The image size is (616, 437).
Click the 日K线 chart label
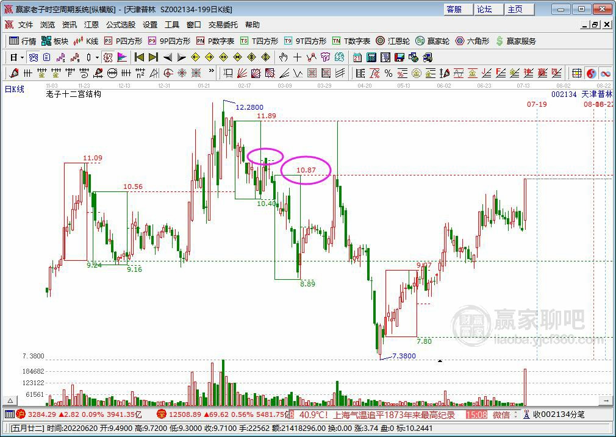[x=15, y=89]
